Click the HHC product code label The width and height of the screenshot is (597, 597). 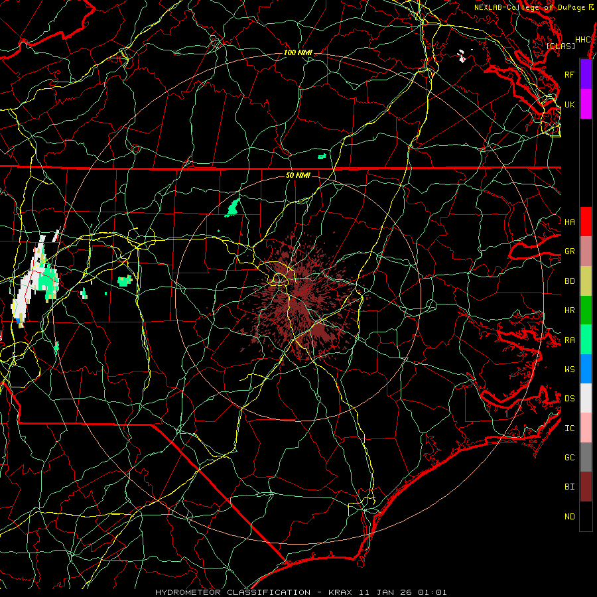pos(583,40)
